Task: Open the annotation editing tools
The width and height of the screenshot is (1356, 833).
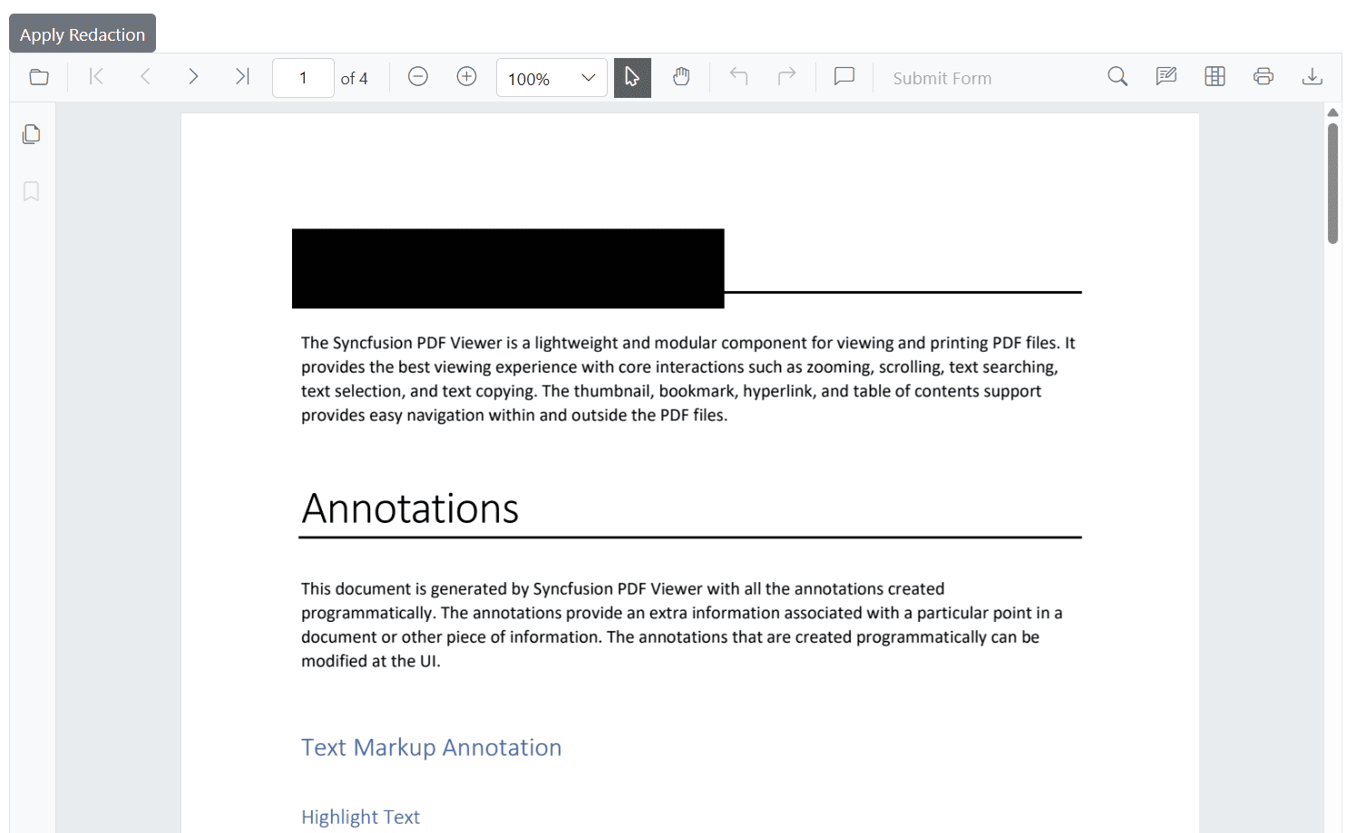Action: click(1166, 77)
